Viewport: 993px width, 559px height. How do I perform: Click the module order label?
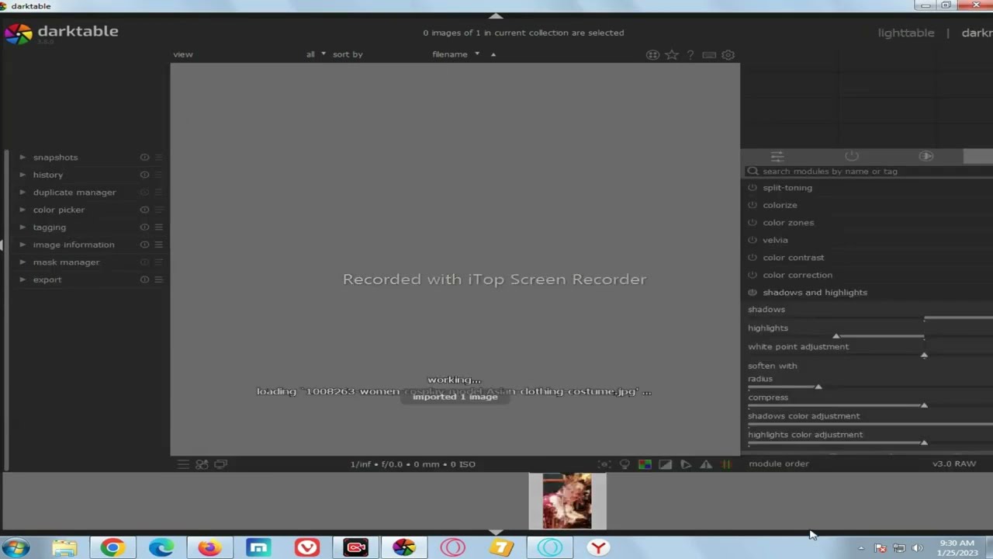click(778, 464)
